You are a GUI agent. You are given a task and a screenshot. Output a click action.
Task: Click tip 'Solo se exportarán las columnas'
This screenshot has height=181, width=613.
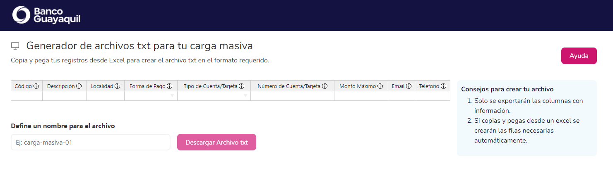pos(529,106)
